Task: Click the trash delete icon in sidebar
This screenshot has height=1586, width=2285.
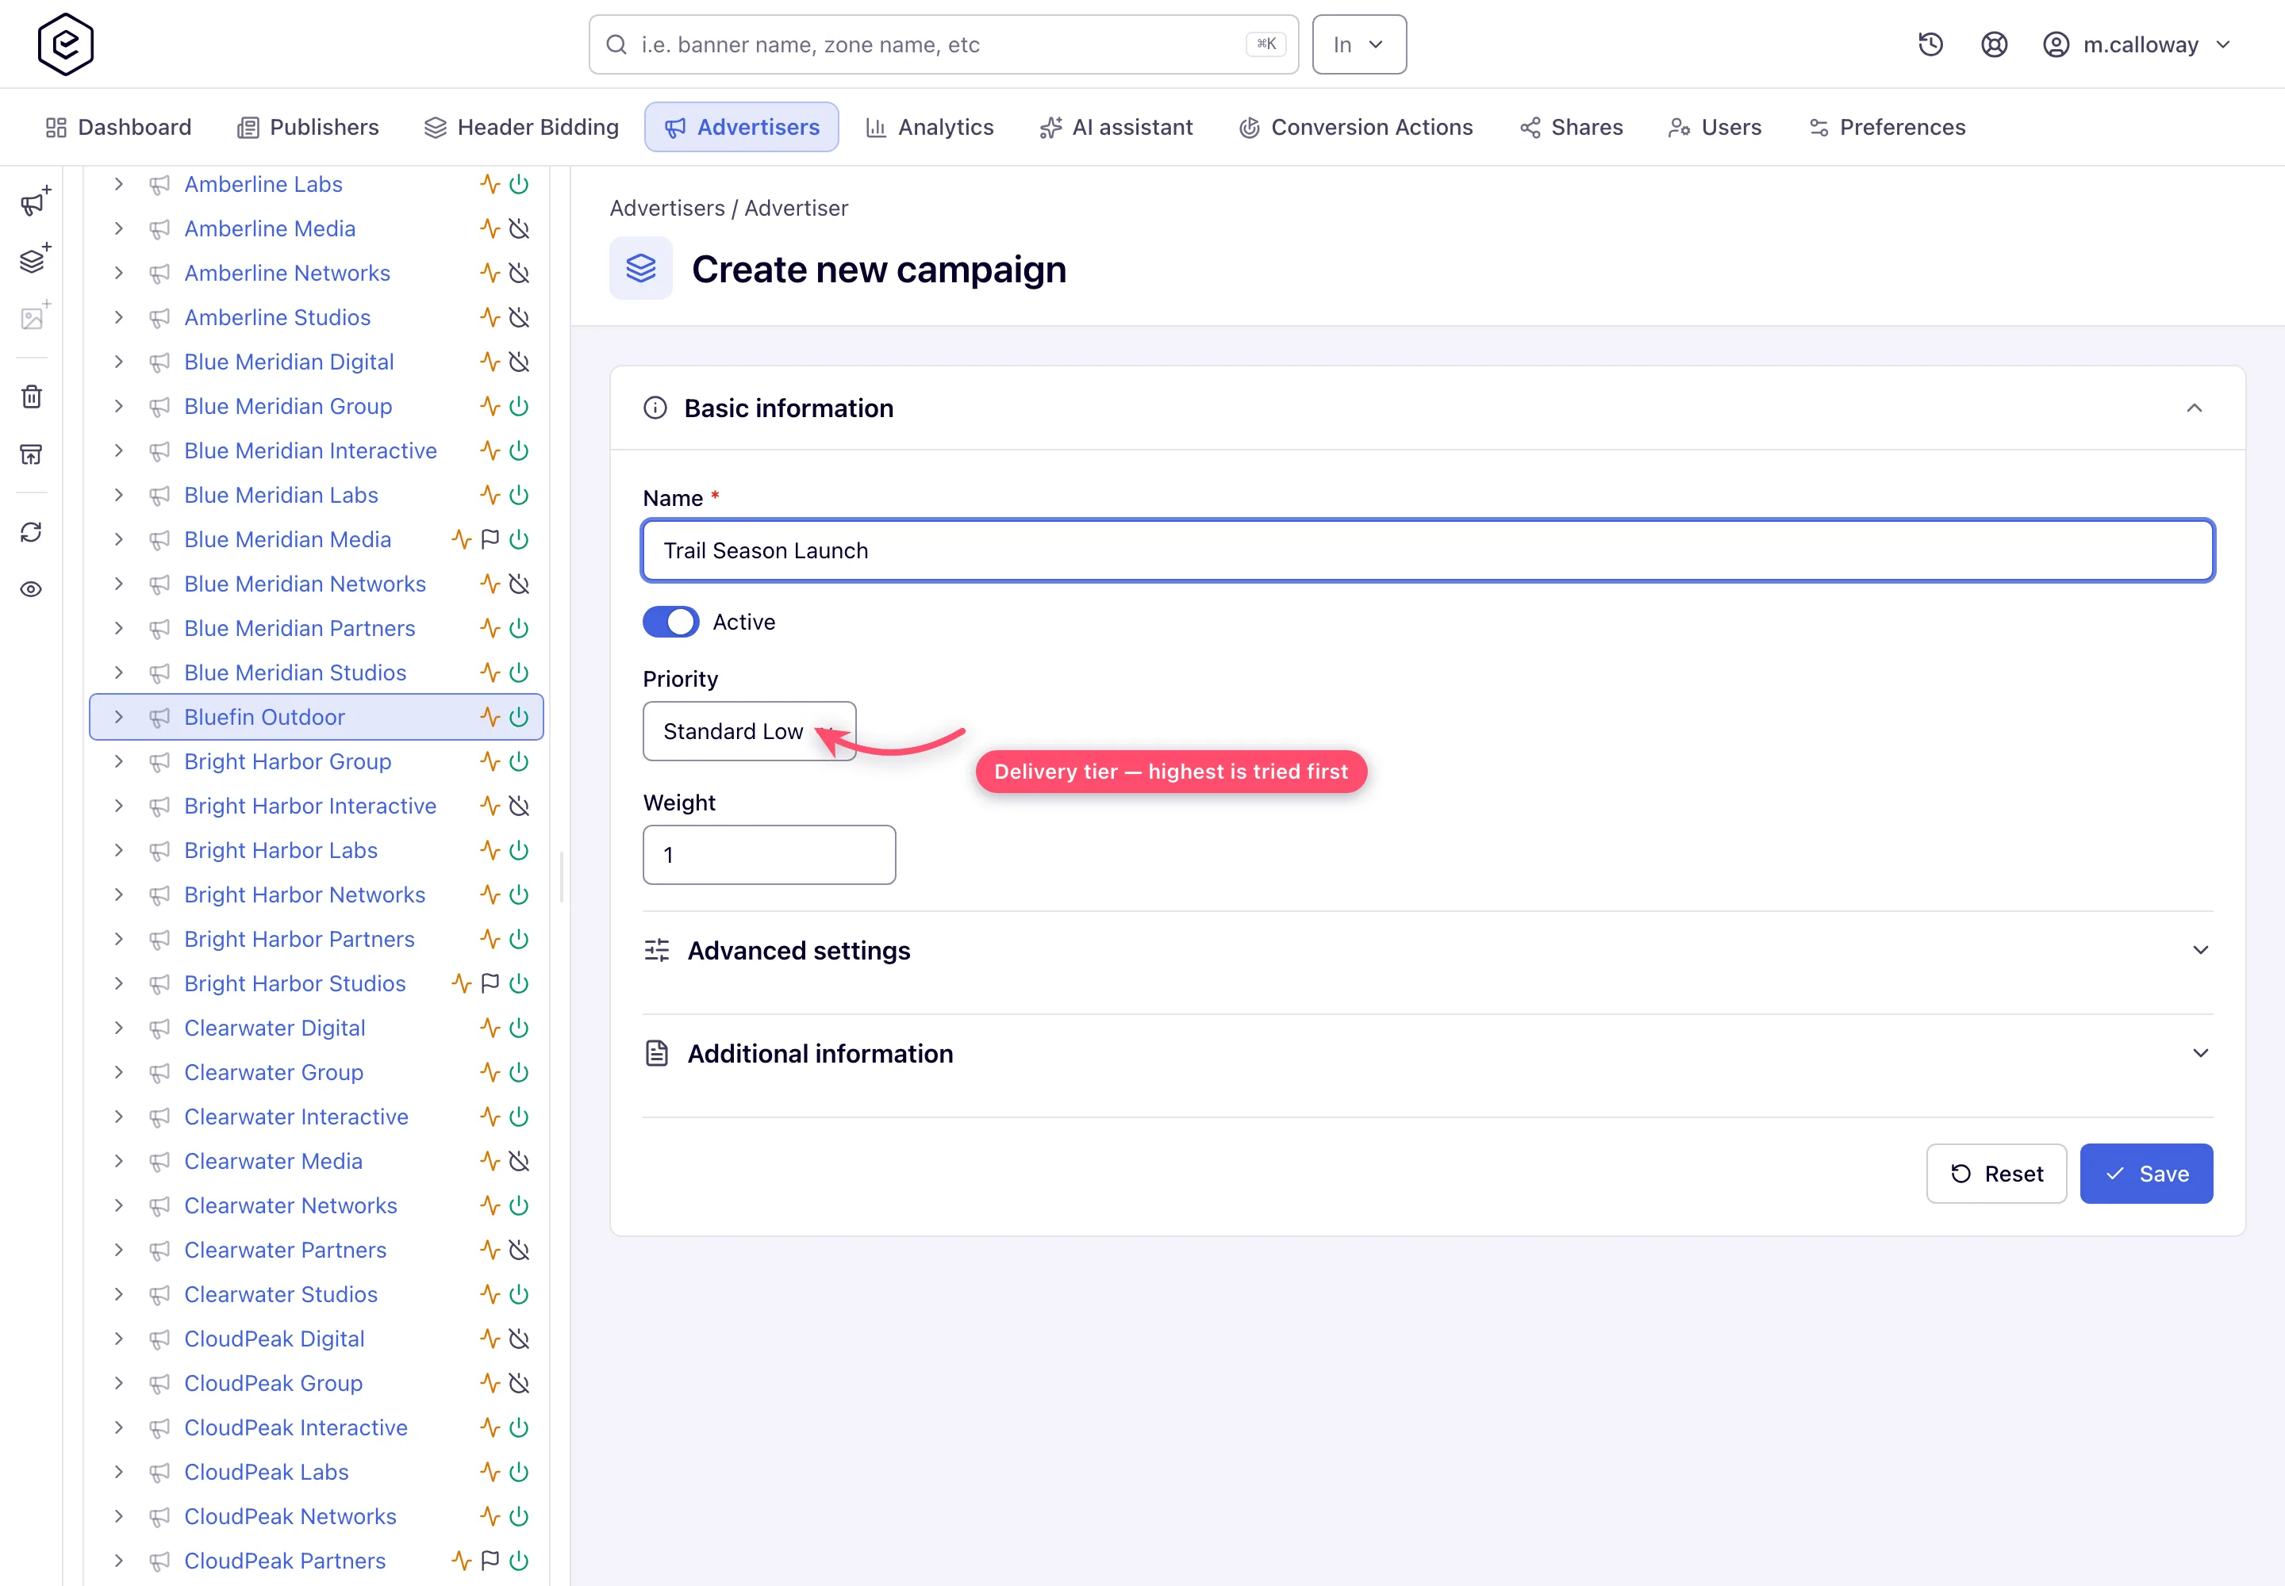Action: click(x=32, y=396)
